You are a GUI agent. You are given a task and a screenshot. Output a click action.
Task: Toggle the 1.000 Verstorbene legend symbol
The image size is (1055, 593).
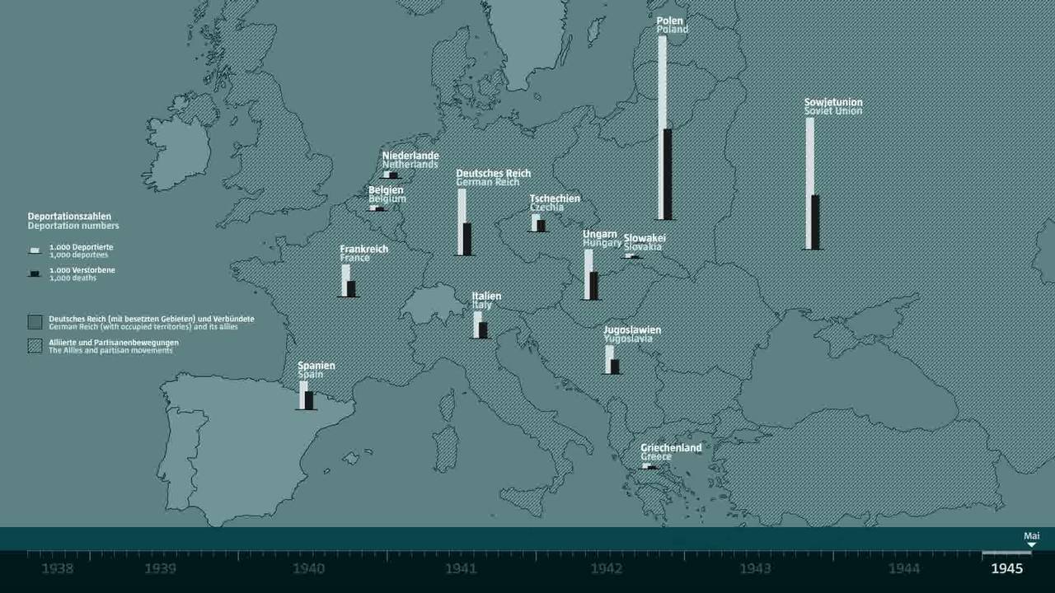[35, 273]
